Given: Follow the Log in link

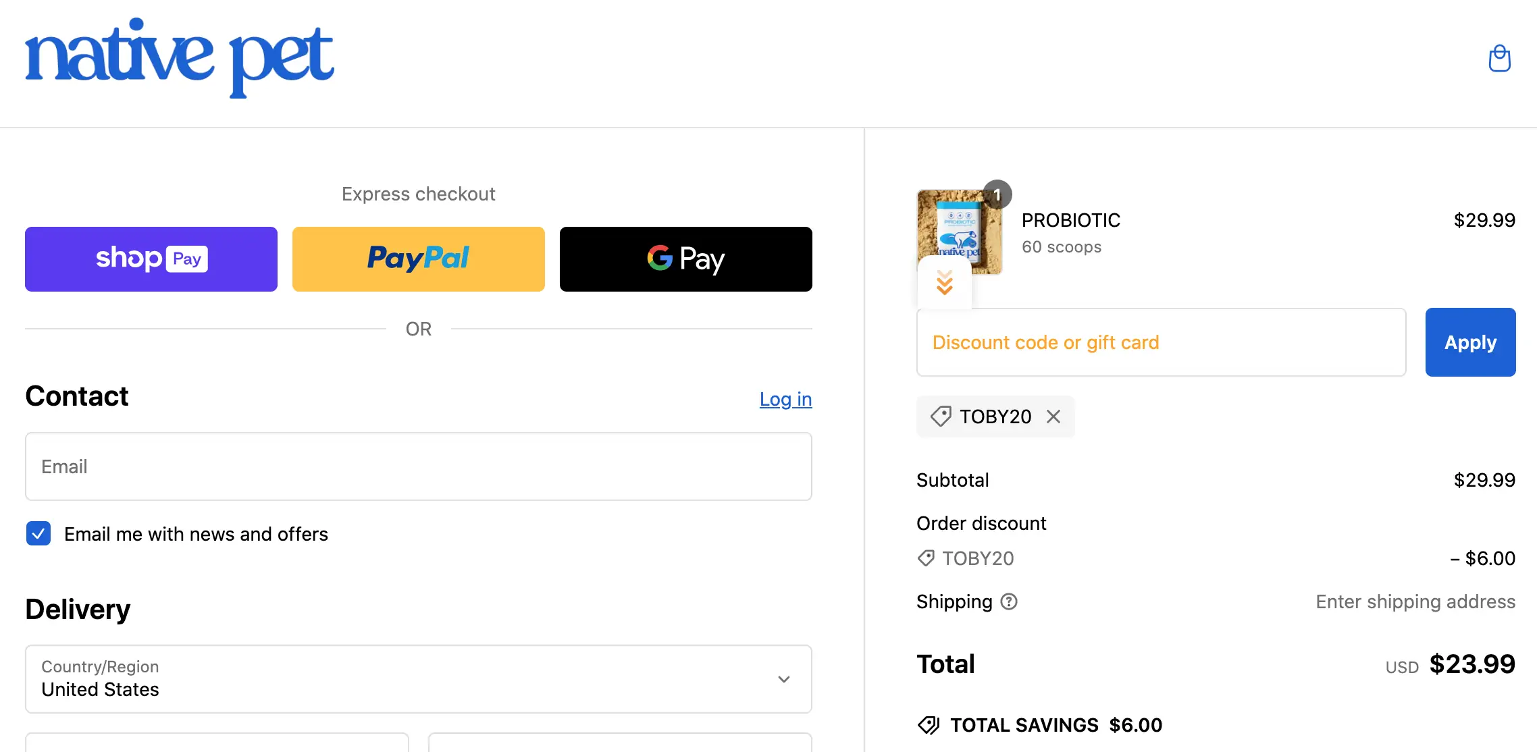Looking at the screenshot, I should click(x=785, y=399).
